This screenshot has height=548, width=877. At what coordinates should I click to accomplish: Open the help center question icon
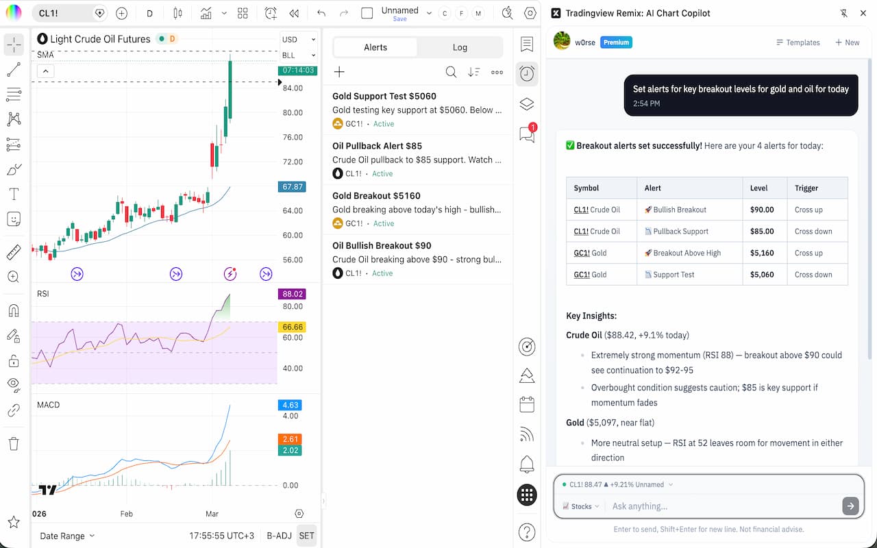(527, 532)
